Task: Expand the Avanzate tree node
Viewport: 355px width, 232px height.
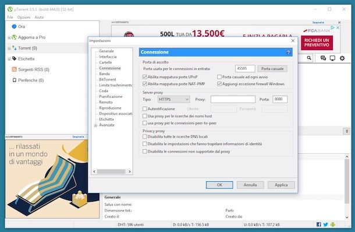Action: coord(95,125)
